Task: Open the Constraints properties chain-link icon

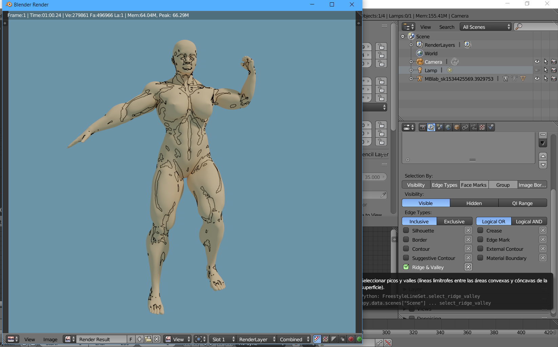Action: 465,127
